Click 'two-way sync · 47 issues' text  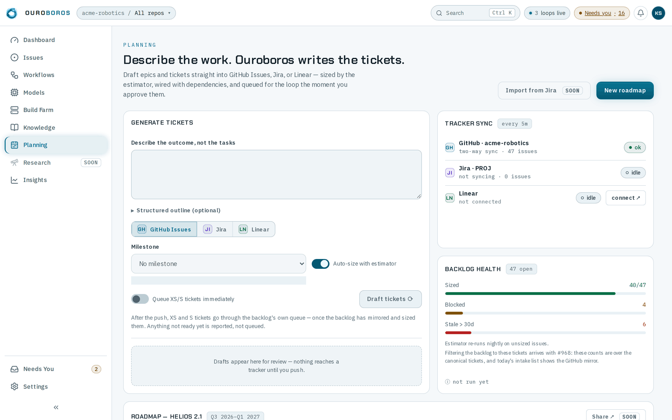click(498, 151)
